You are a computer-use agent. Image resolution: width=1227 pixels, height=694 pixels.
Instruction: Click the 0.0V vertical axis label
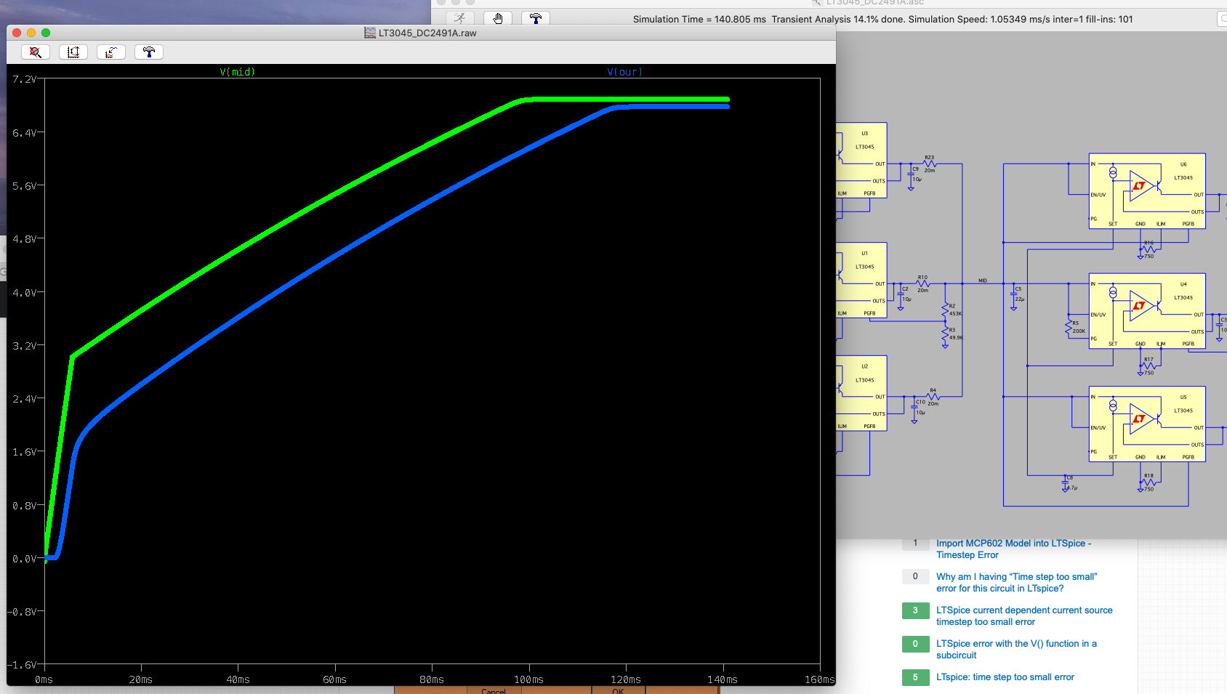tap(24, 558)
